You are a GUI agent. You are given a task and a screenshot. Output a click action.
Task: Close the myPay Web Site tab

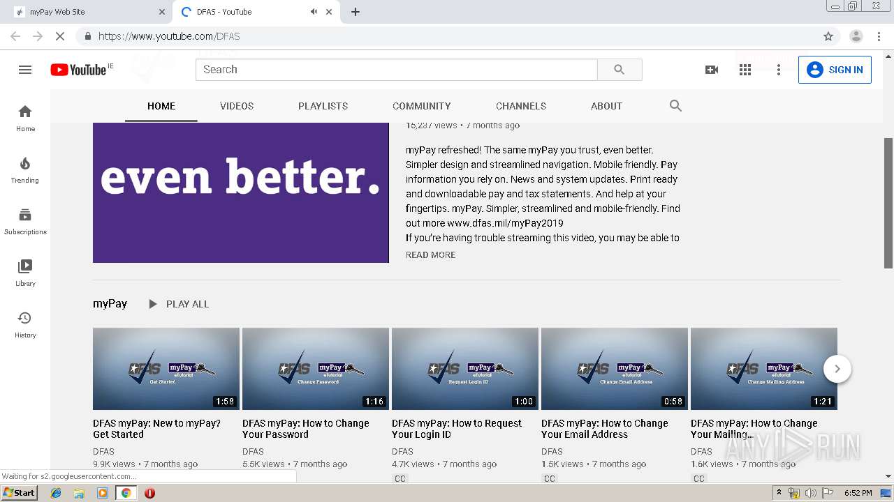(x=162, y=12)
